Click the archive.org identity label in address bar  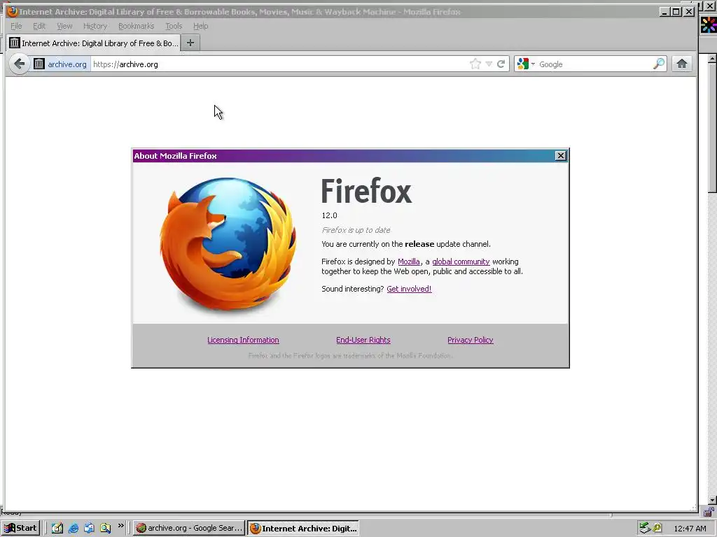pos(67,64)
